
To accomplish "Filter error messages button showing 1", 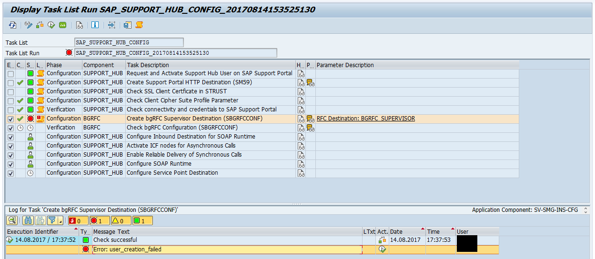I will click(100, 220).
